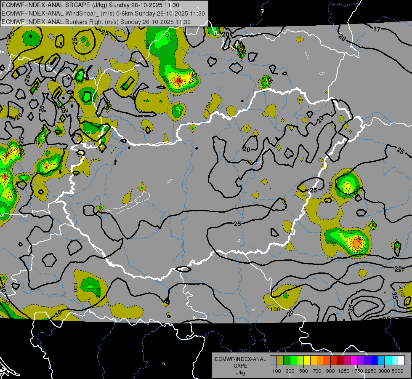Screen dimensions: 412x379
Task: Click the legend tick label 300
Action: tap(290, 371)
